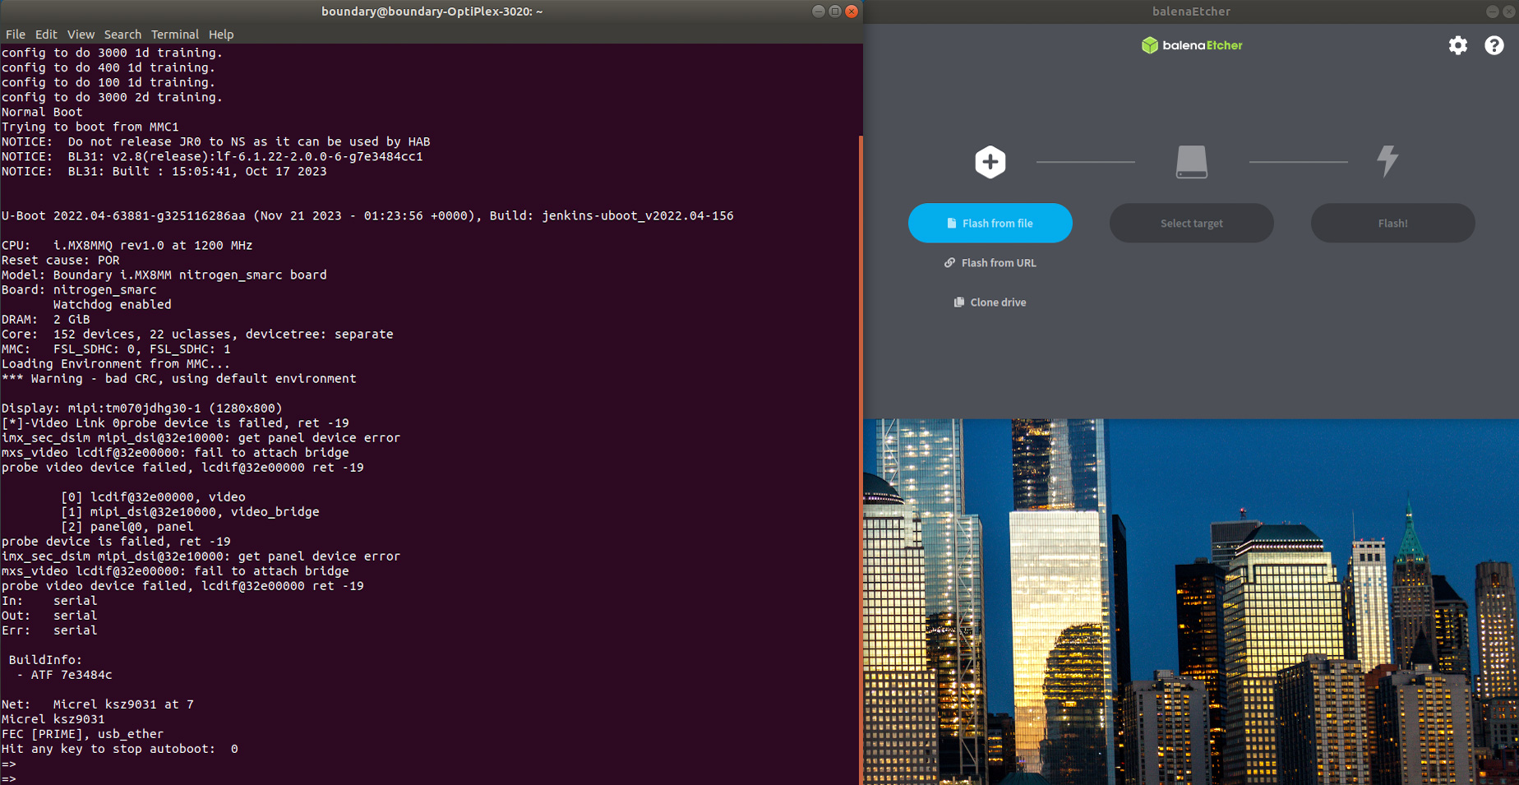Click the terminal's vertical scrollbar

(x=860, y=460)
